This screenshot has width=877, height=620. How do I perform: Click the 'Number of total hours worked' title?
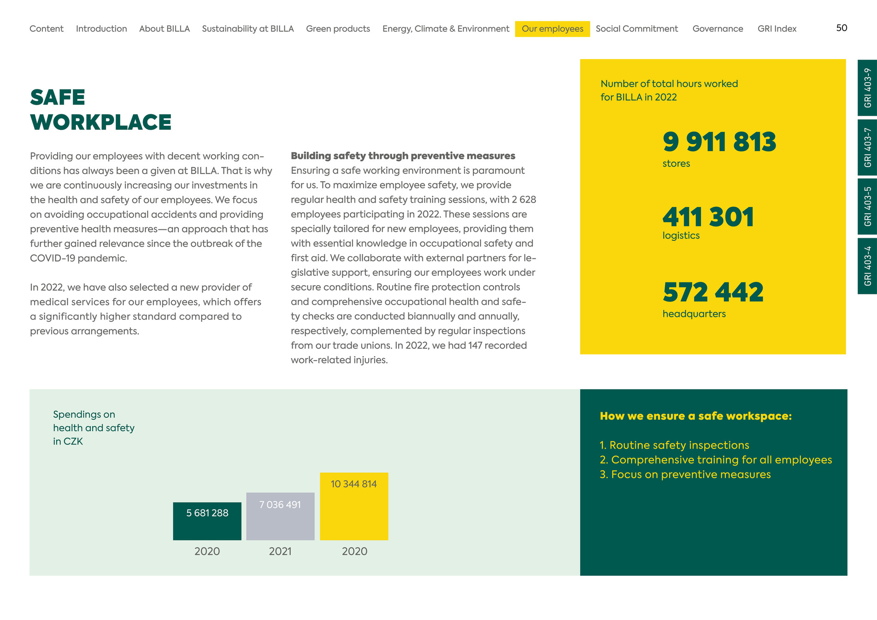pyautogui.click(x=669, y=90)
